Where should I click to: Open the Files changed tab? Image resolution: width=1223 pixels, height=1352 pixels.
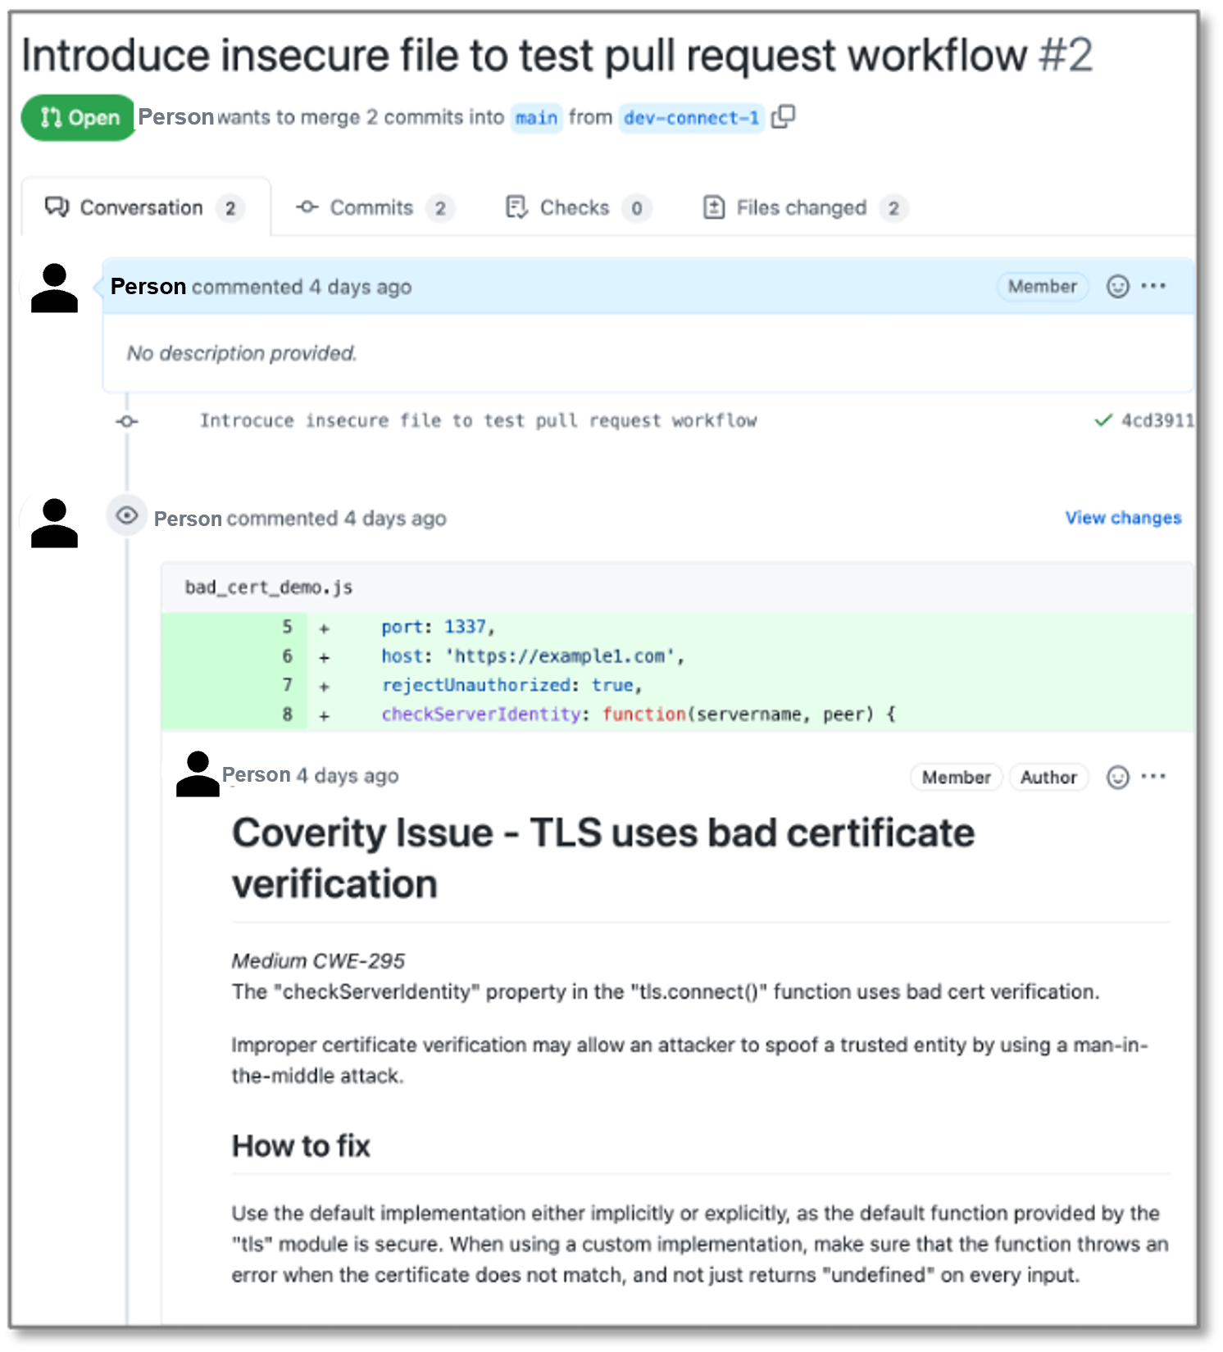tap(802, 207)
